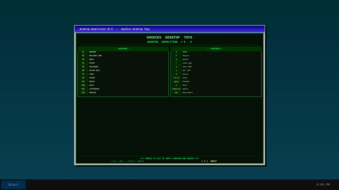Click the F3 key box
Image resolution: width=339 pixels, height=190 pixels.
83,59
